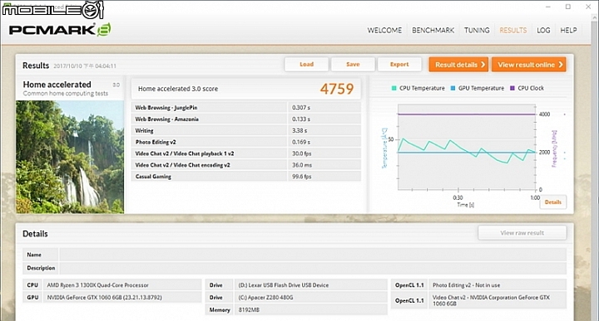599x321 pixels.
Task: Open the HELP tab
Action: pyautogui.click(x=568, y=31)
